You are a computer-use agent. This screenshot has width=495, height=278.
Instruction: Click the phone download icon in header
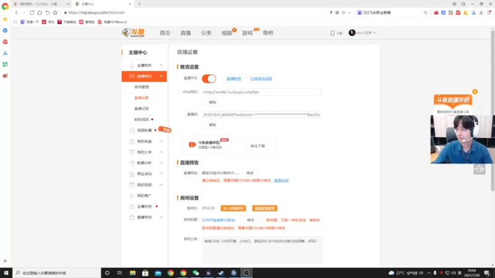[332, 33]
